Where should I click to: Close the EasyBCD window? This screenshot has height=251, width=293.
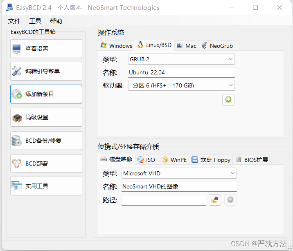tap(279, 7)
